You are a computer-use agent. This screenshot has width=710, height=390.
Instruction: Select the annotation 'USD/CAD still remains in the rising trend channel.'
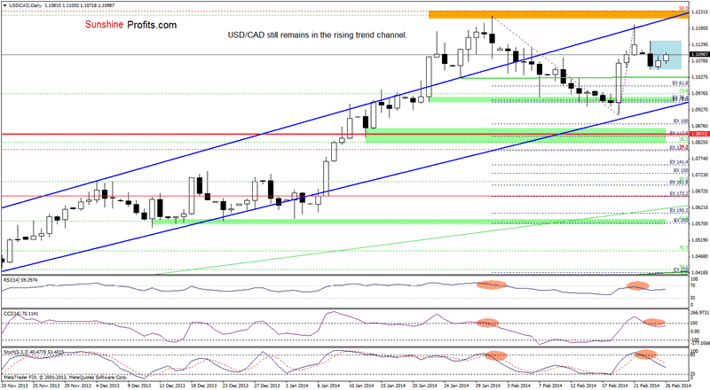[x=318, y=35]
